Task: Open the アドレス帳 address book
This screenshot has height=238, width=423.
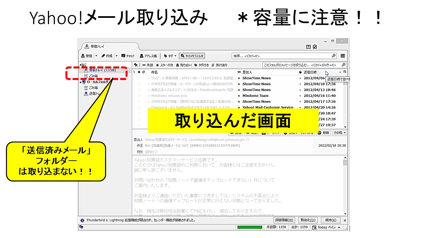Action: coord(148,56)
